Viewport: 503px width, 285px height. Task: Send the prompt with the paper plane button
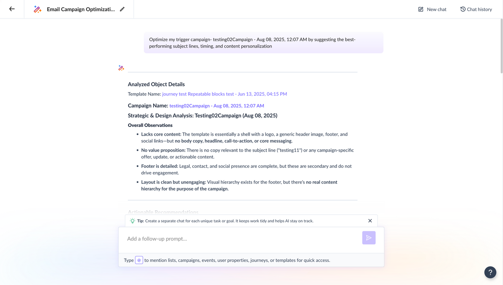tap(368, 238)
